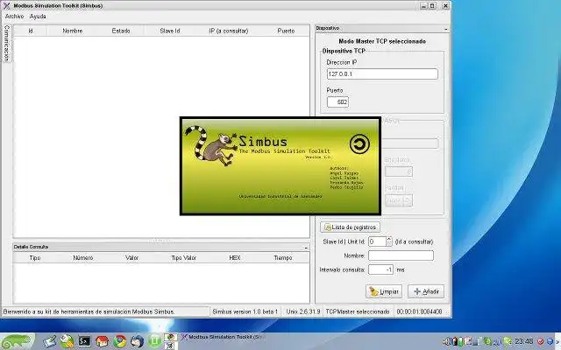Screen dimensions: 561x350
Task: Click the Tiempo column header
Action: point(283,257)
